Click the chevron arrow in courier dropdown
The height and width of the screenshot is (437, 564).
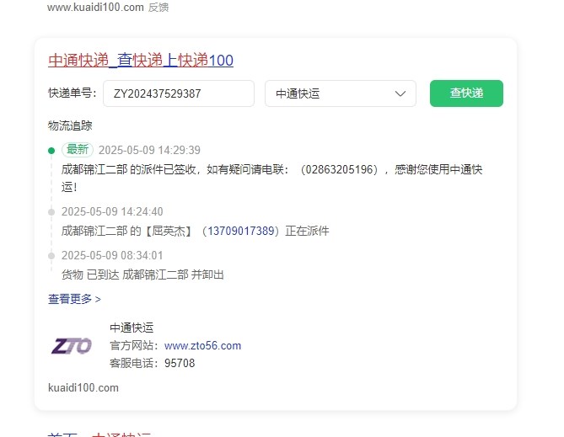point(400,93)
